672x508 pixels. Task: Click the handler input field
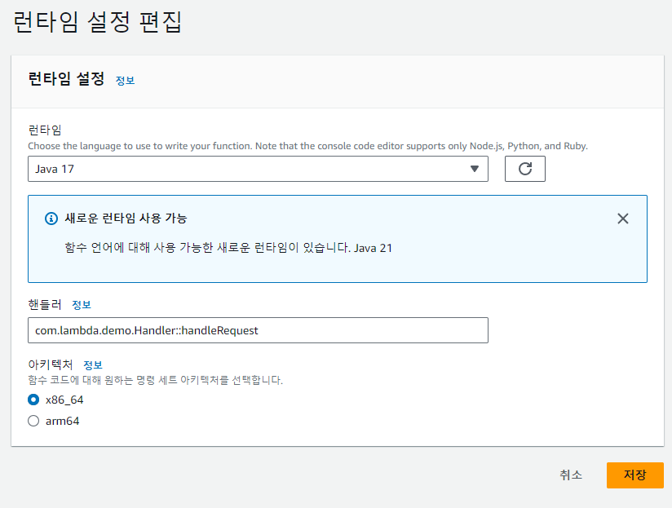click(x=258, y=330)
